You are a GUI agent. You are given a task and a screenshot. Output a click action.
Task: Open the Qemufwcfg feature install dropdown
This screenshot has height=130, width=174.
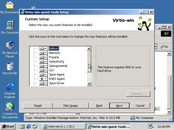[43, 61]
